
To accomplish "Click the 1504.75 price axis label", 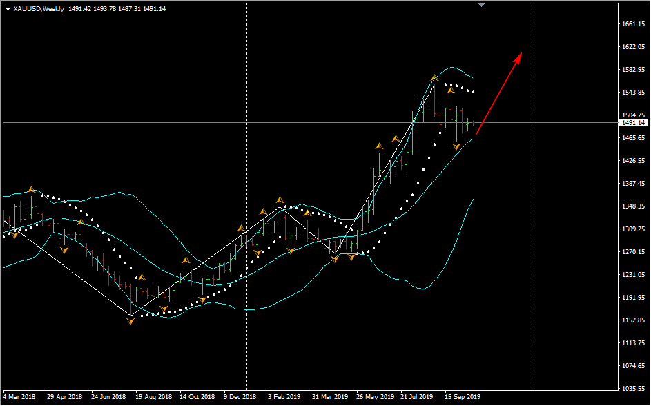I will (633, 115).
